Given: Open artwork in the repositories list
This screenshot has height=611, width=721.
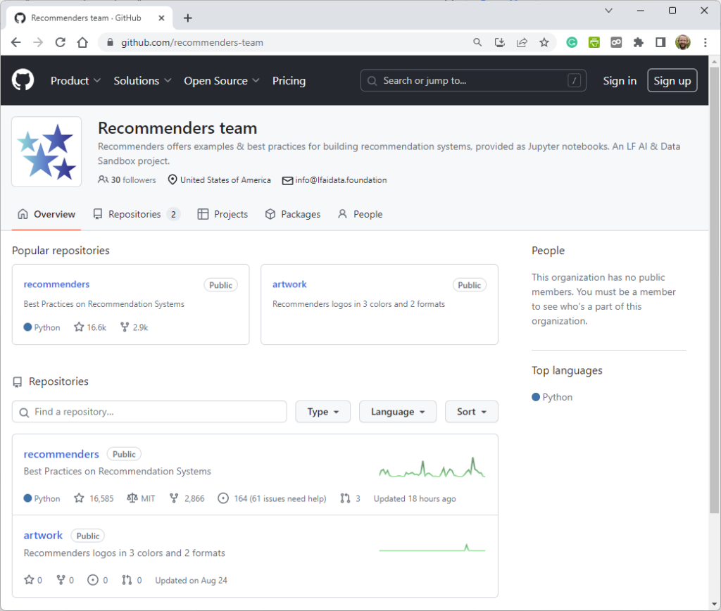Looking at the screenshot, I should [43, 535].
